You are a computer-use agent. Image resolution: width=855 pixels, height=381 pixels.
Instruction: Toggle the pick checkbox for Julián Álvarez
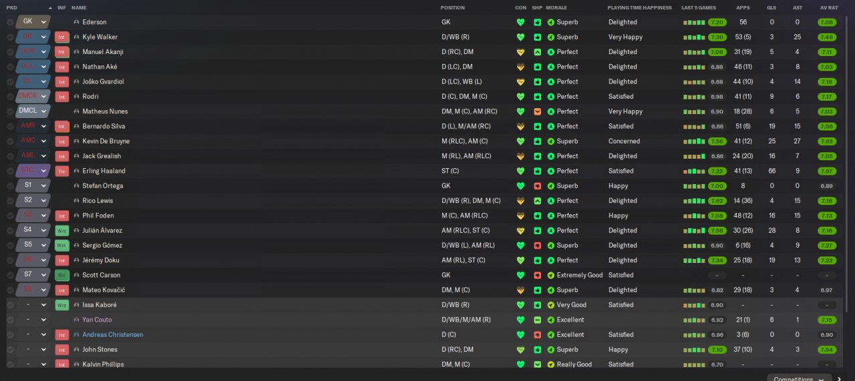point(10,231)
